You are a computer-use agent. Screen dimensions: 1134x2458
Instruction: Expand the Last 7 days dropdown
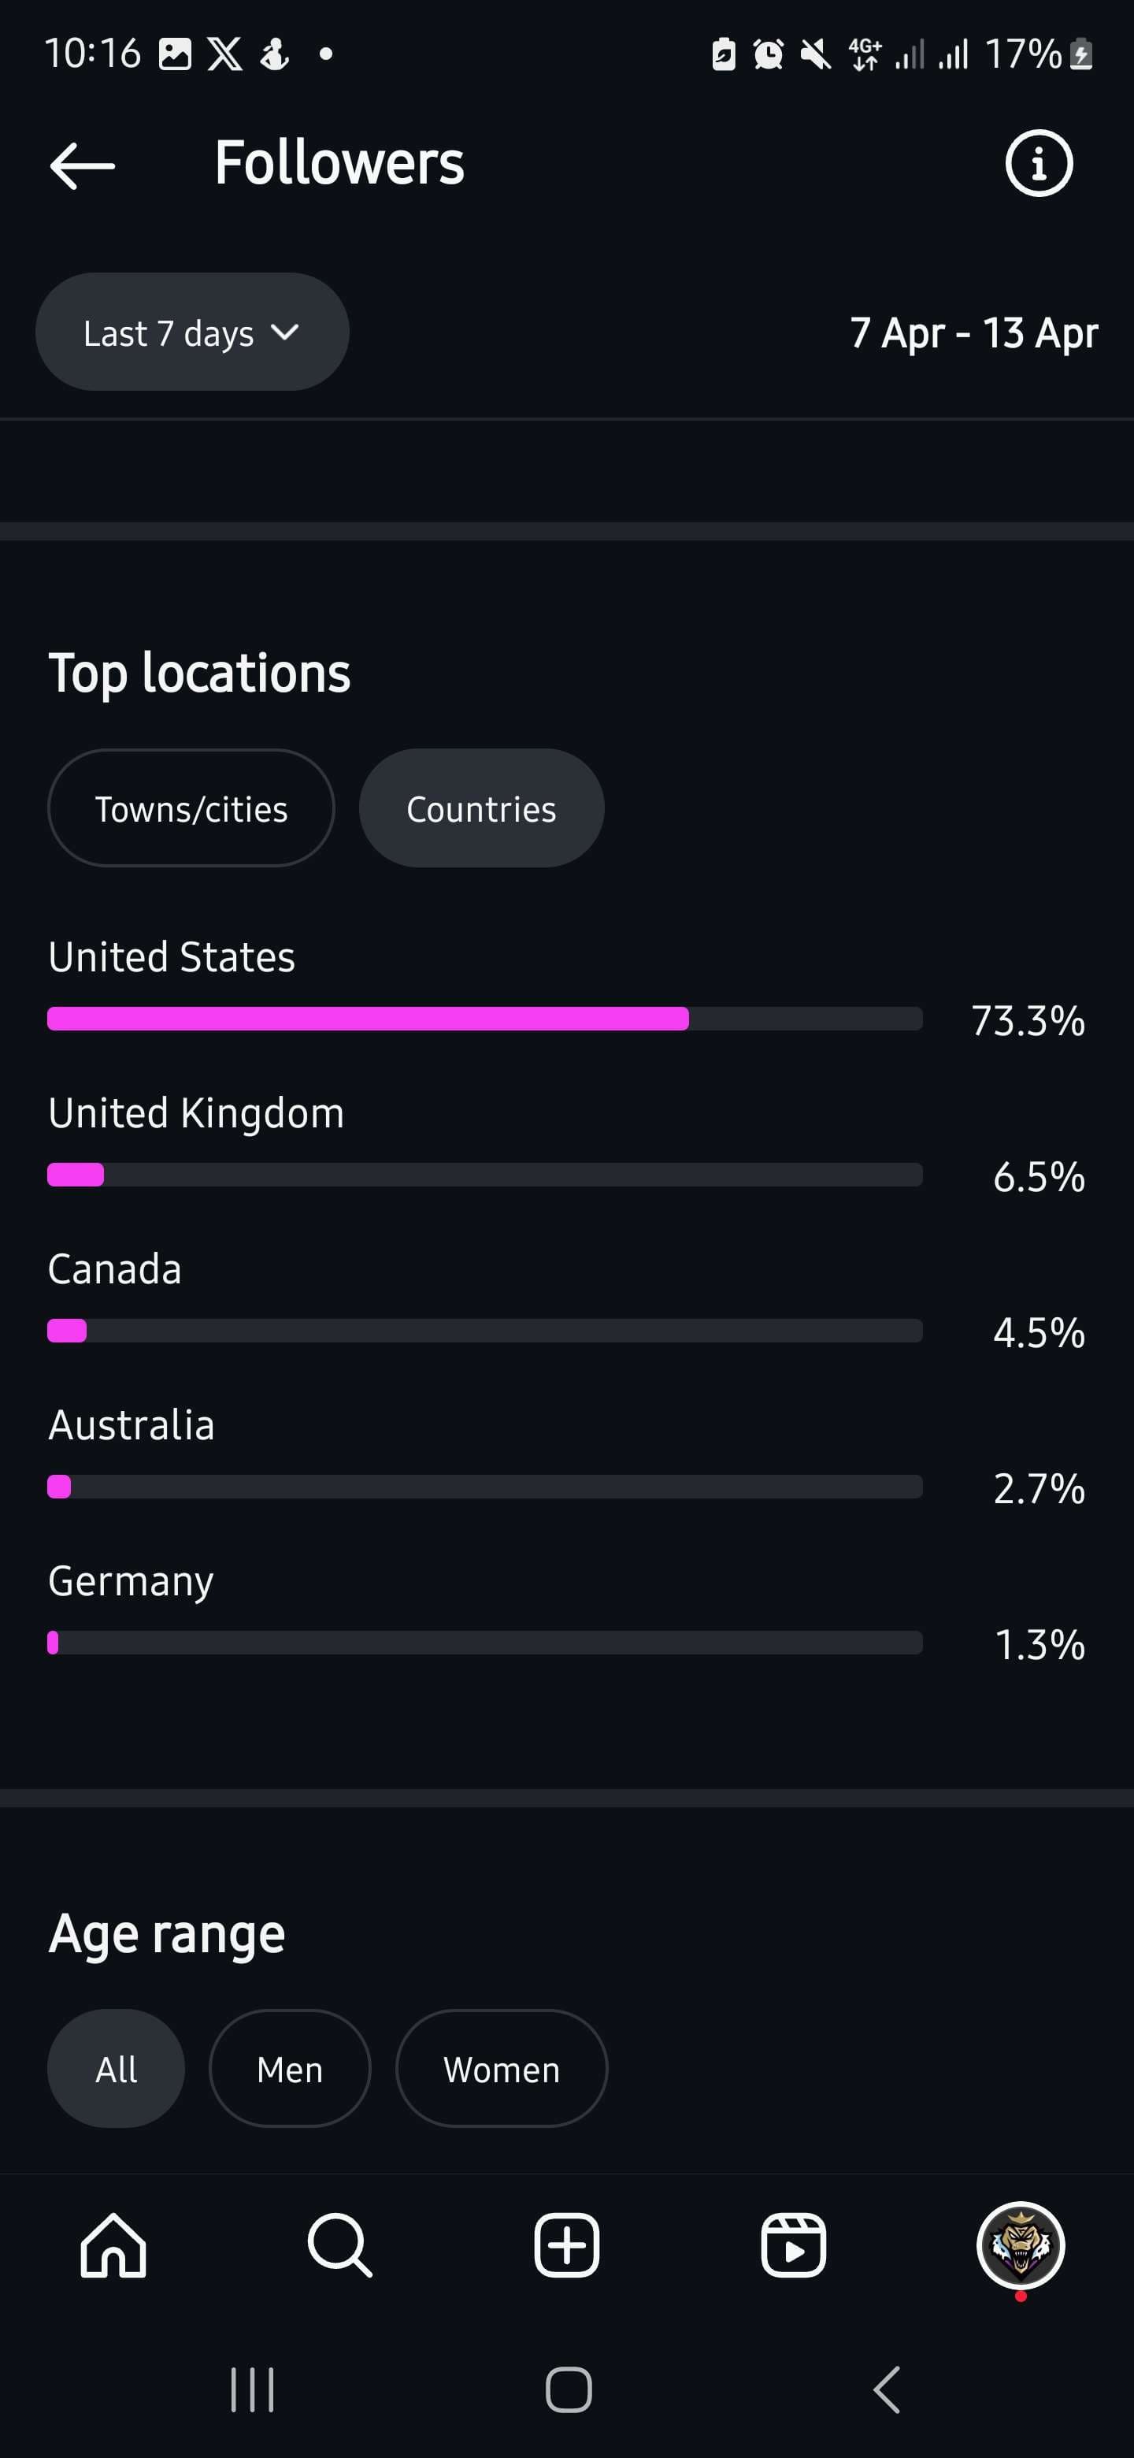tap(191, 332)
